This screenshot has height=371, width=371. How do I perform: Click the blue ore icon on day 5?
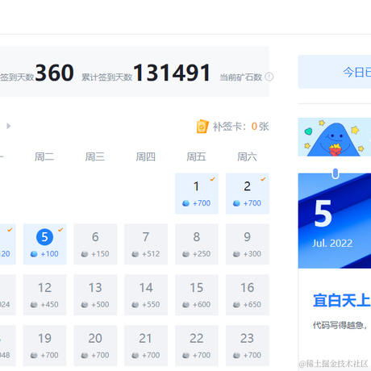point(34,254)
